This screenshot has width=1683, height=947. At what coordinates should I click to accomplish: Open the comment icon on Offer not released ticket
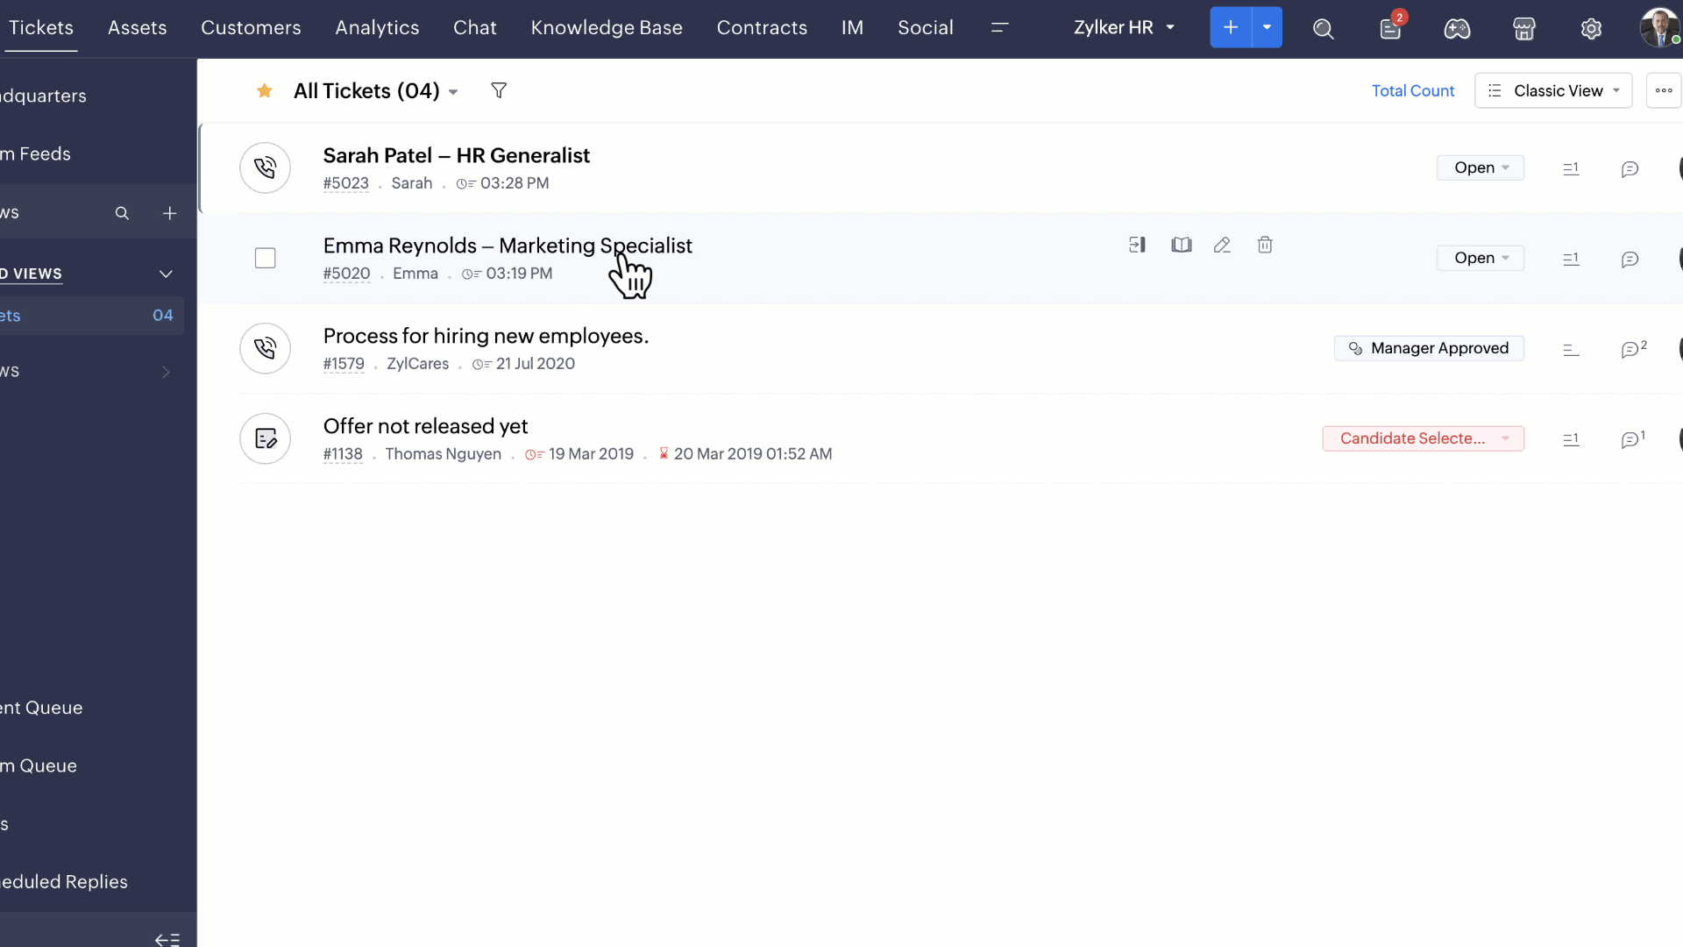click(x=1630, y=439)
